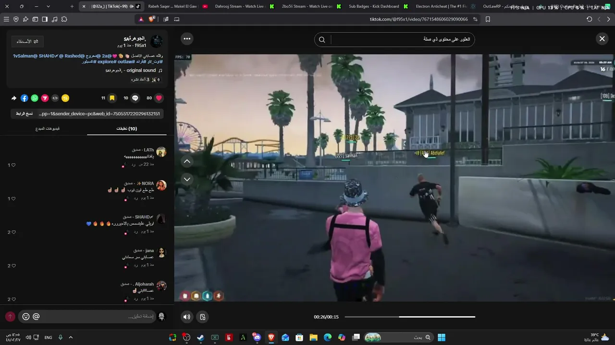This screenshot has width=615, height=345.
Task: Open File Explorer from the taskbar
Action: click(x=313, y=337)
